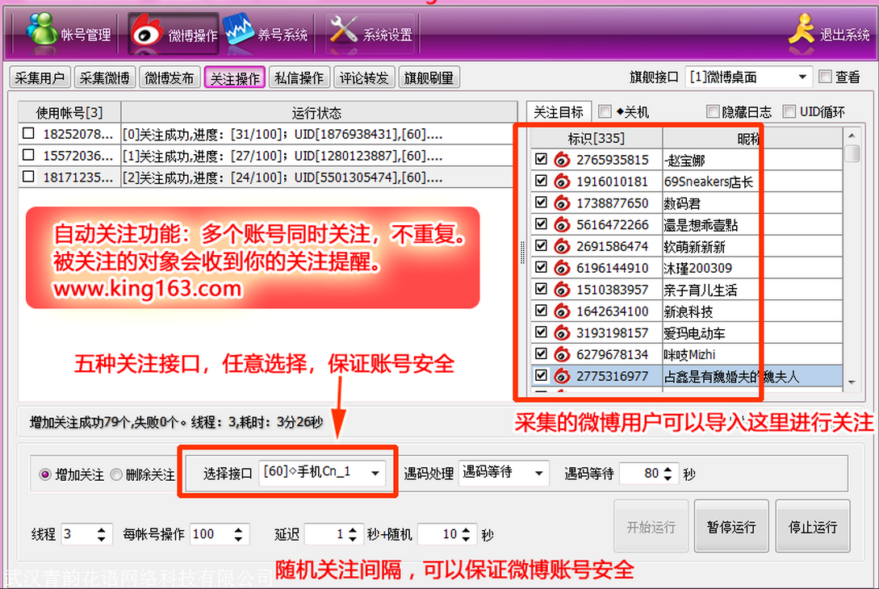
Task: Open 系统设置 wrench settings
Action: point(370,34)
